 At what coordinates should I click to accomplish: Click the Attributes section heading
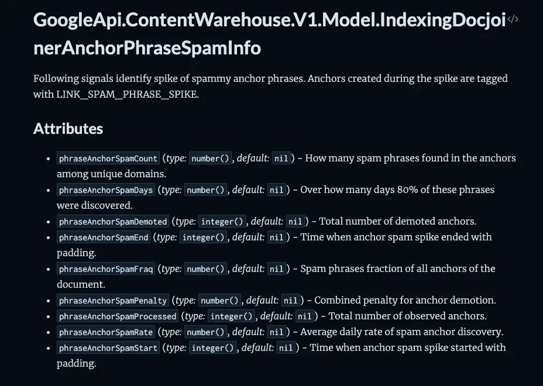tap(68, 129)
